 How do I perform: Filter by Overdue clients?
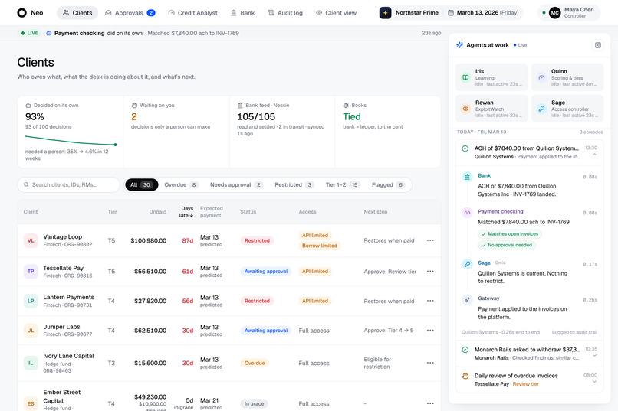tap(181, 185)
